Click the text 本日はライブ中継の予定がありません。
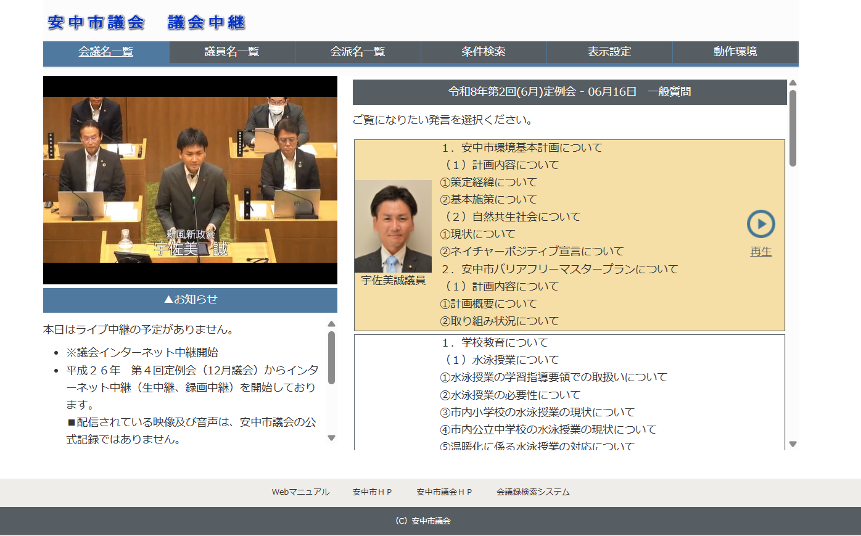The image size is (861, 536). pyautogui.click(x=141, y=330)
